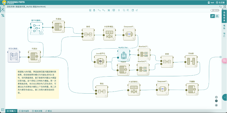227x113 pixels.
Task: Click the bottom-left panel toggle icon
Action: 3,110
